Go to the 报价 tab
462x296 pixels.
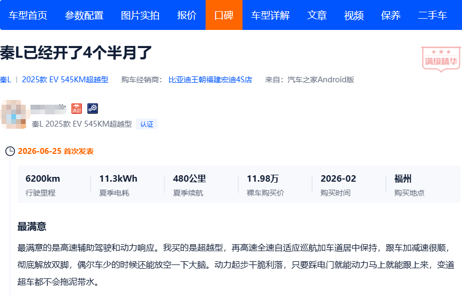pyautogui.click(x=186, y=15)
